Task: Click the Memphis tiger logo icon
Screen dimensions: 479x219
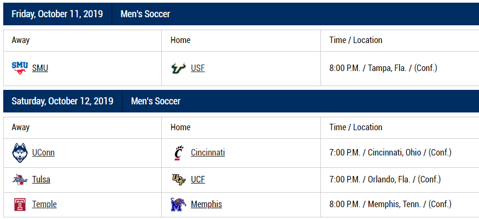Action: 179,204
